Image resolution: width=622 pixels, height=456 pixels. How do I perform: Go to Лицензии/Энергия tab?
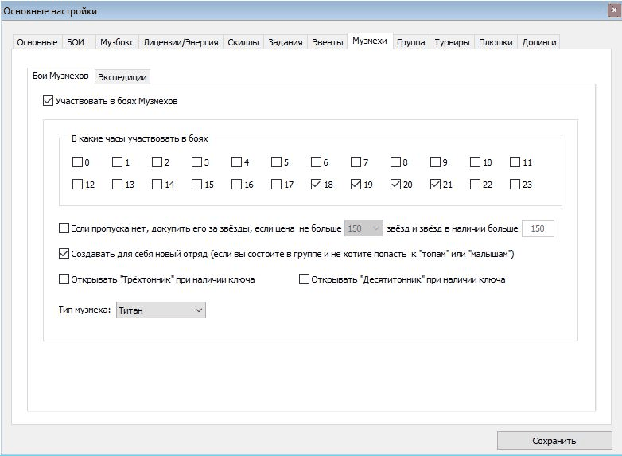click(181, 42)
